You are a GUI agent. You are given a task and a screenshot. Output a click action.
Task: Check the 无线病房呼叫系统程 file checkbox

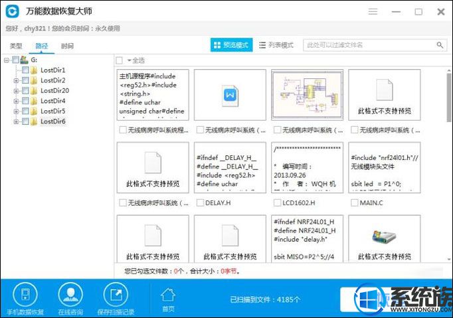tap(123, 130)
